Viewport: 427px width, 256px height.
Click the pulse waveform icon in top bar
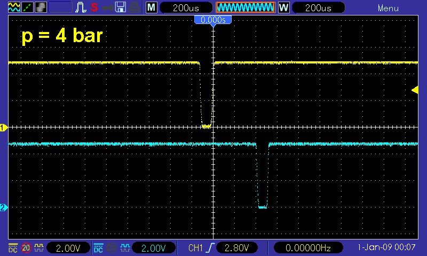[x=81, y=7]
